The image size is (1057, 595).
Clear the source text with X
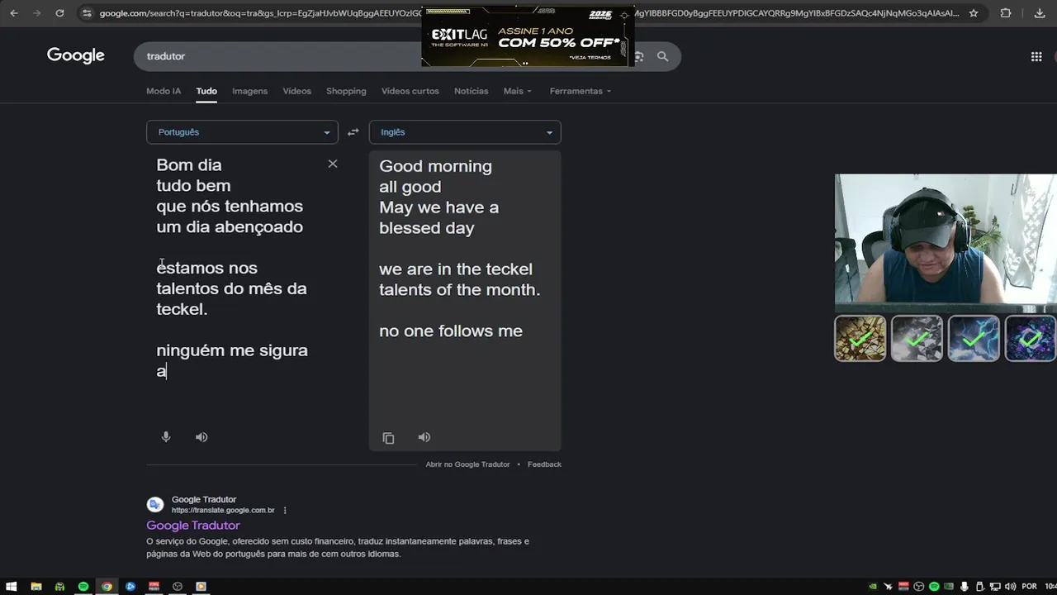pyautogui.click(x=333, y=164)
